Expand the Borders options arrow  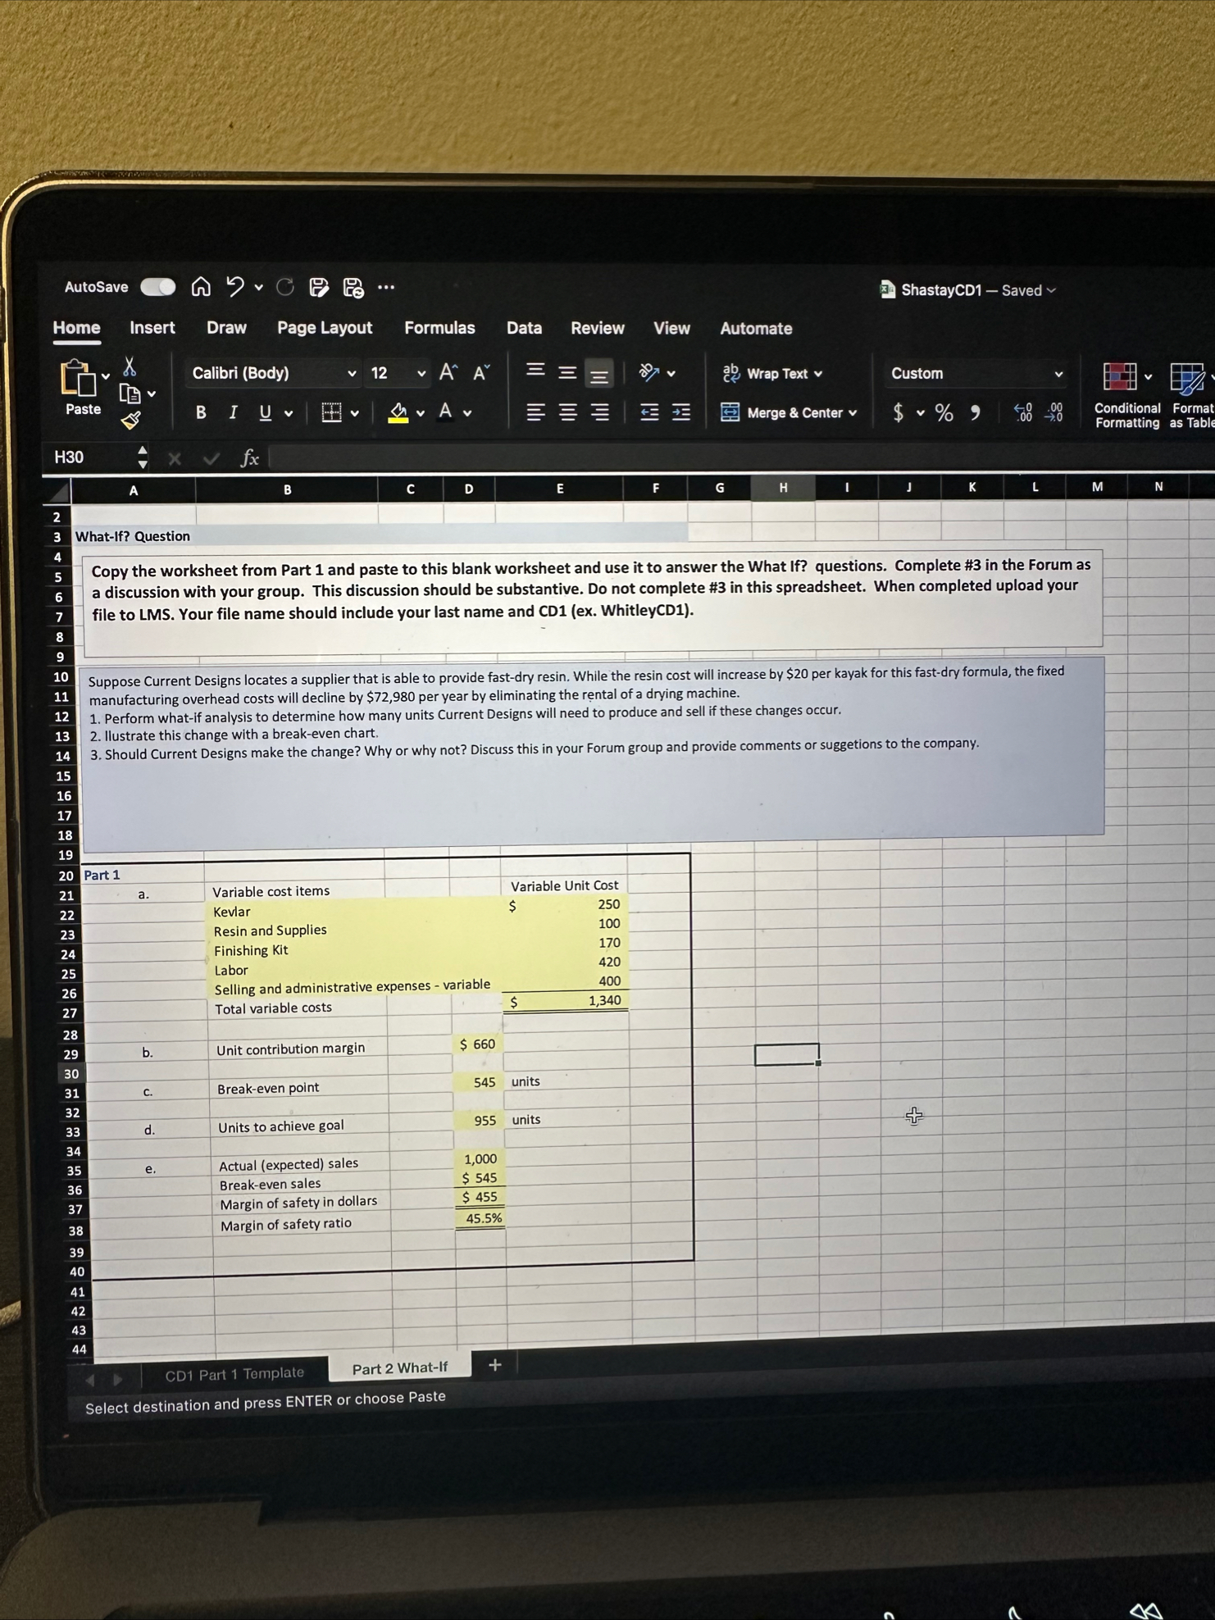pos(355,413)
